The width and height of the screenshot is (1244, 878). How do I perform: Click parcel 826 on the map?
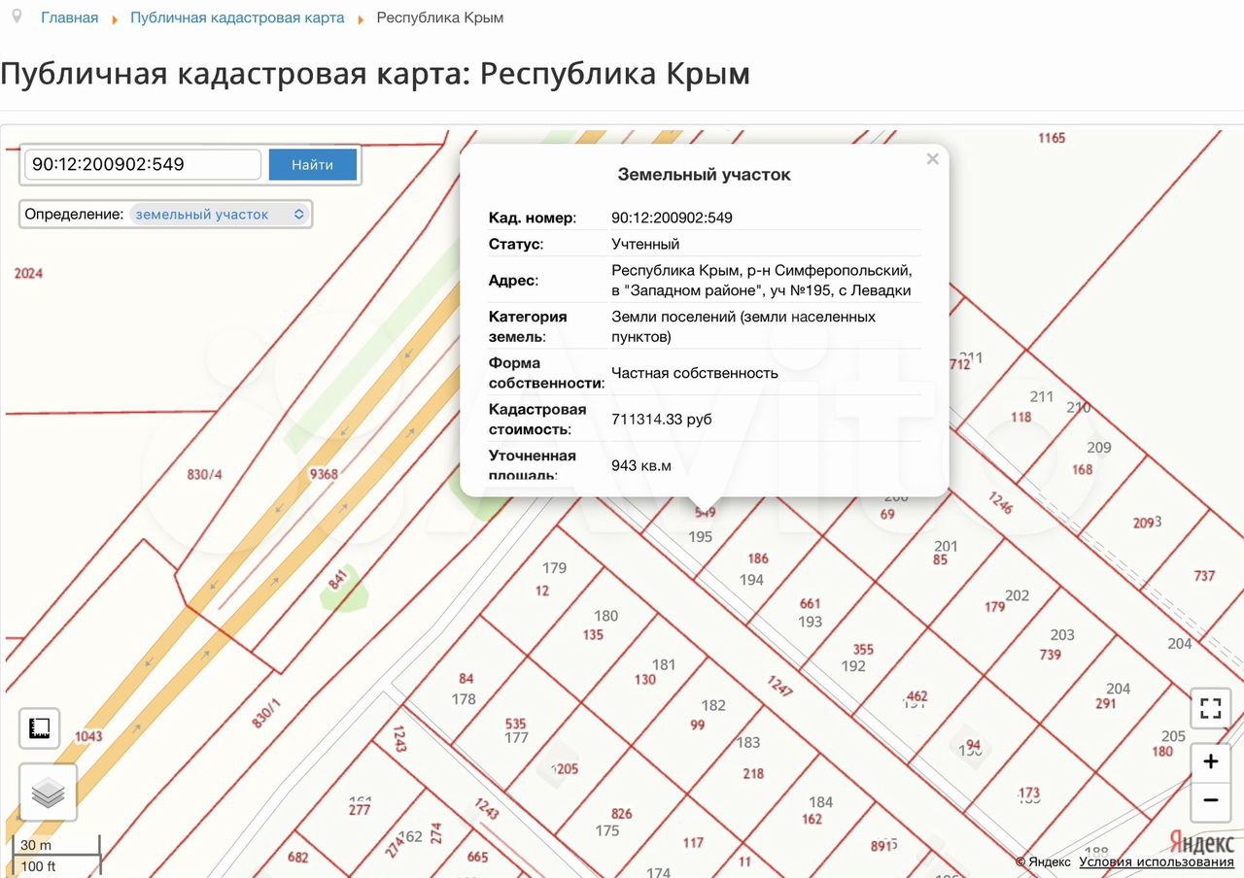(622, 814)
